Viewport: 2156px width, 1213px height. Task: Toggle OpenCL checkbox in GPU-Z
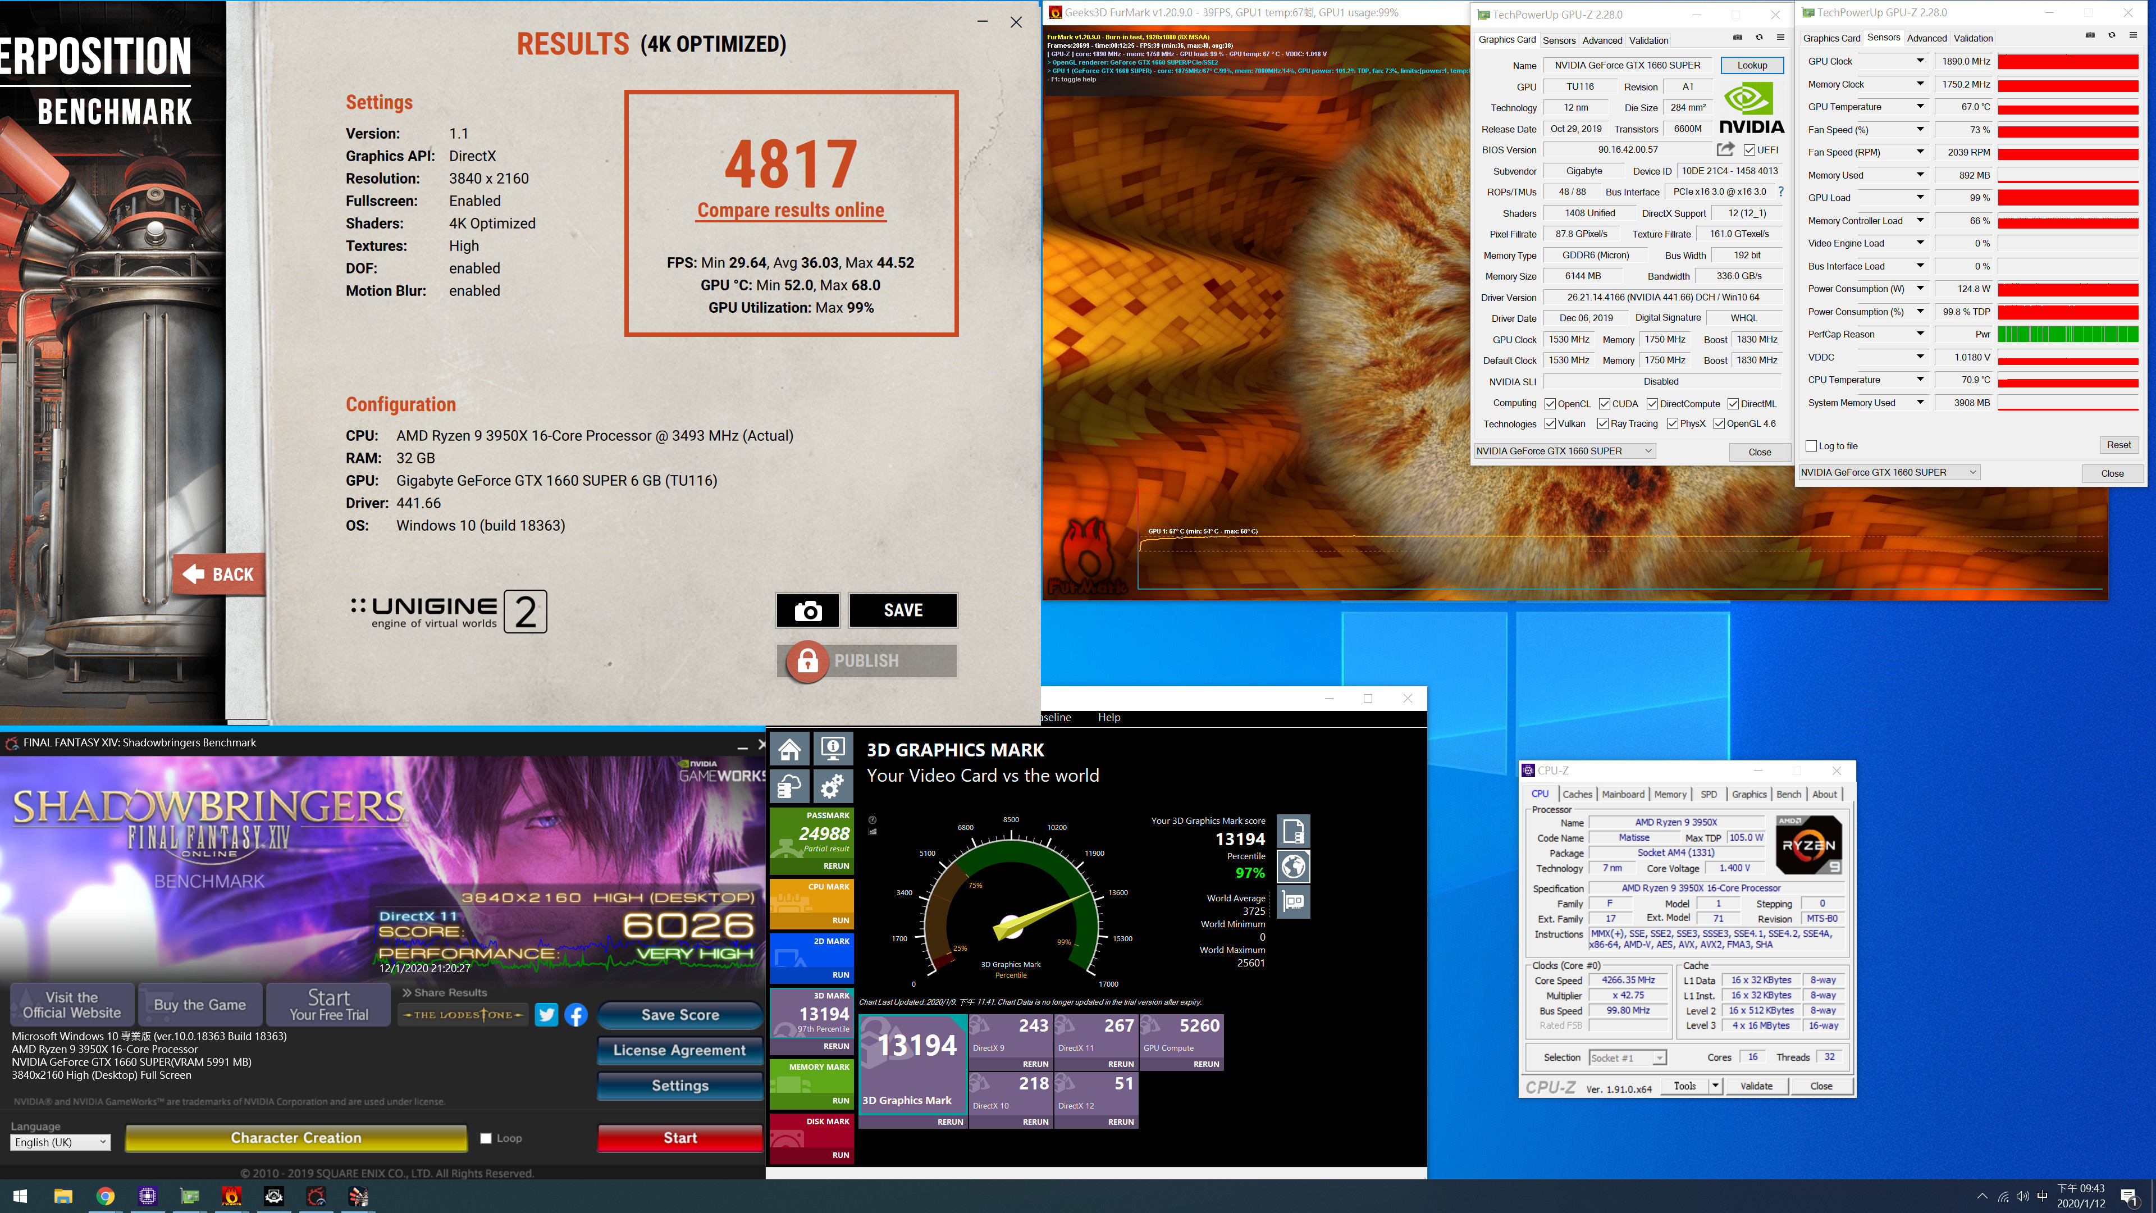(1550, 404)
